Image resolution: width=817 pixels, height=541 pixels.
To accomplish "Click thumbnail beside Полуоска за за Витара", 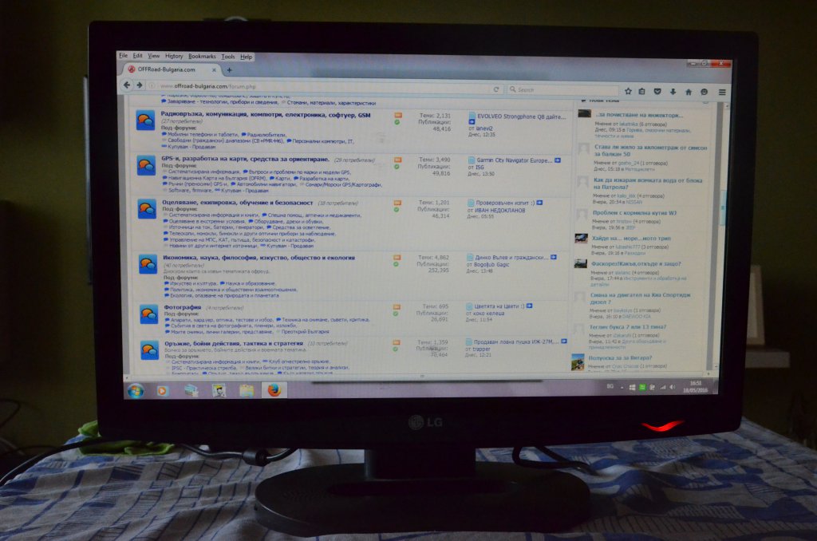I will click(578, 361).
